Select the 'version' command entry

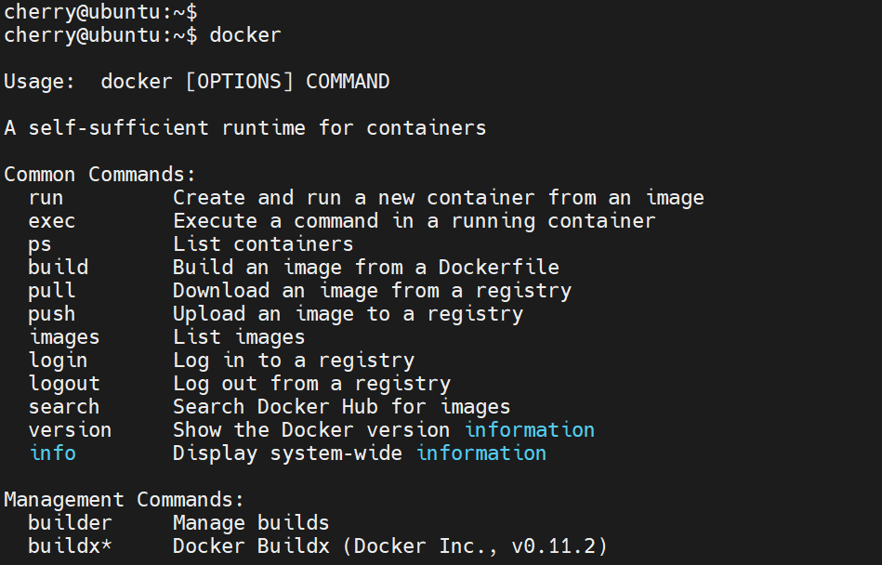70,429
